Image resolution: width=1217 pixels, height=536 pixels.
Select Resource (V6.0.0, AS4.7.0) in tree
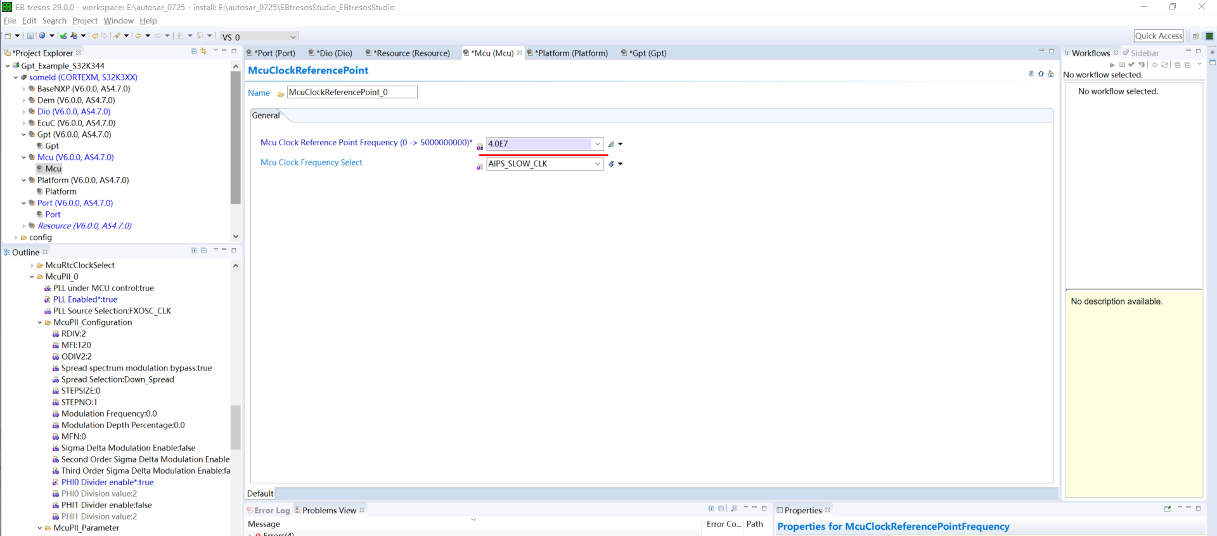coord(84,226)
